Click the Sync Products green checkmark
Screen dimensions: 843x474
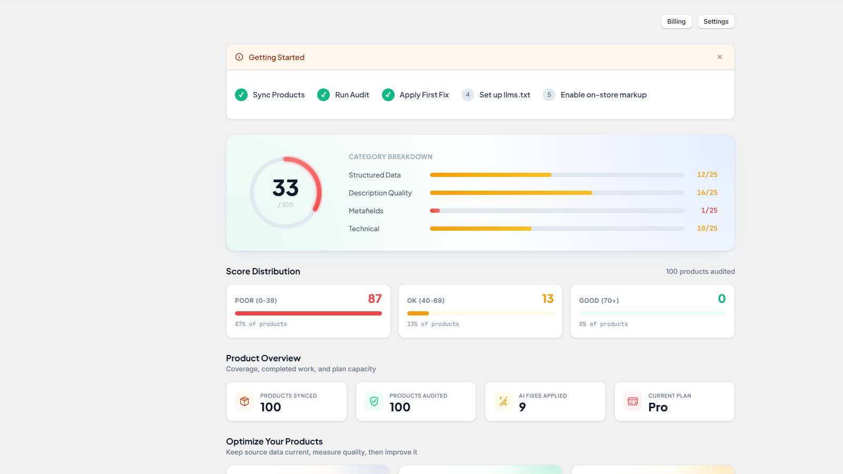point(241,95)
